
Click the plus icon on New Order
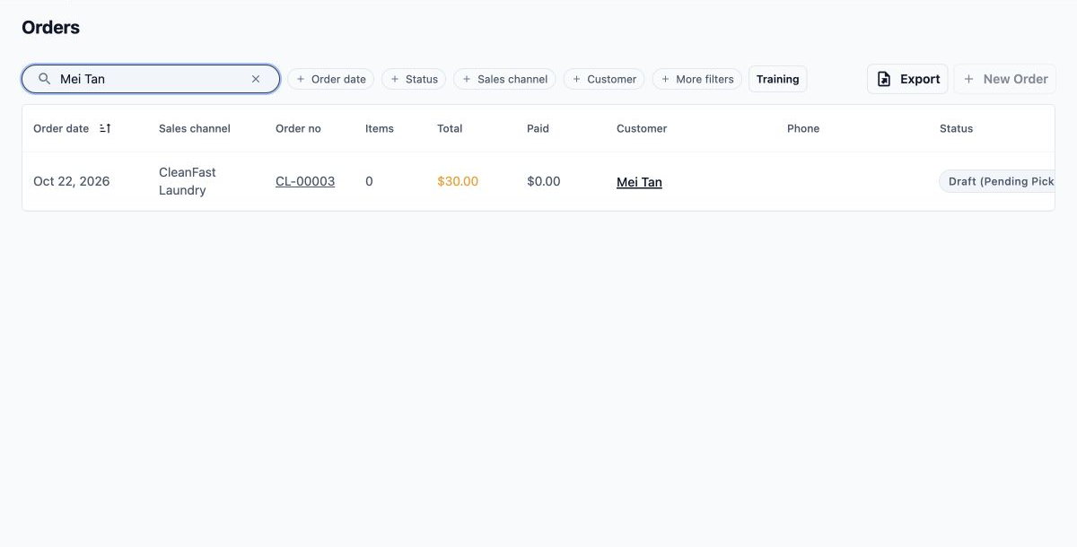pos(968,79)
